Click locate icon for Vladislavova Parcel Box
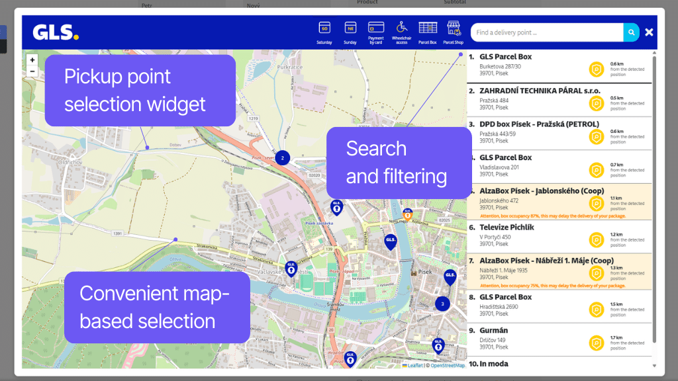 click(x=597, y=170)
